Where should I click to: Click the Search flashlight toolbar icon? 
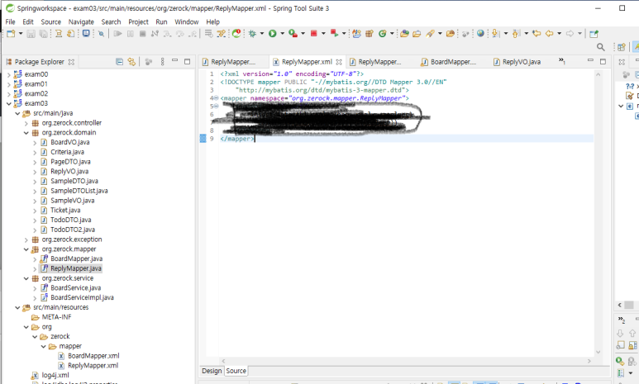tap(430, 34)
